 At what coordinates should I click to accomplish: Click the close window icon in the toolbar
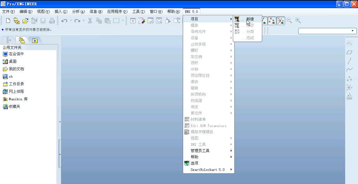pyautogui.click(x=133, y=21)
